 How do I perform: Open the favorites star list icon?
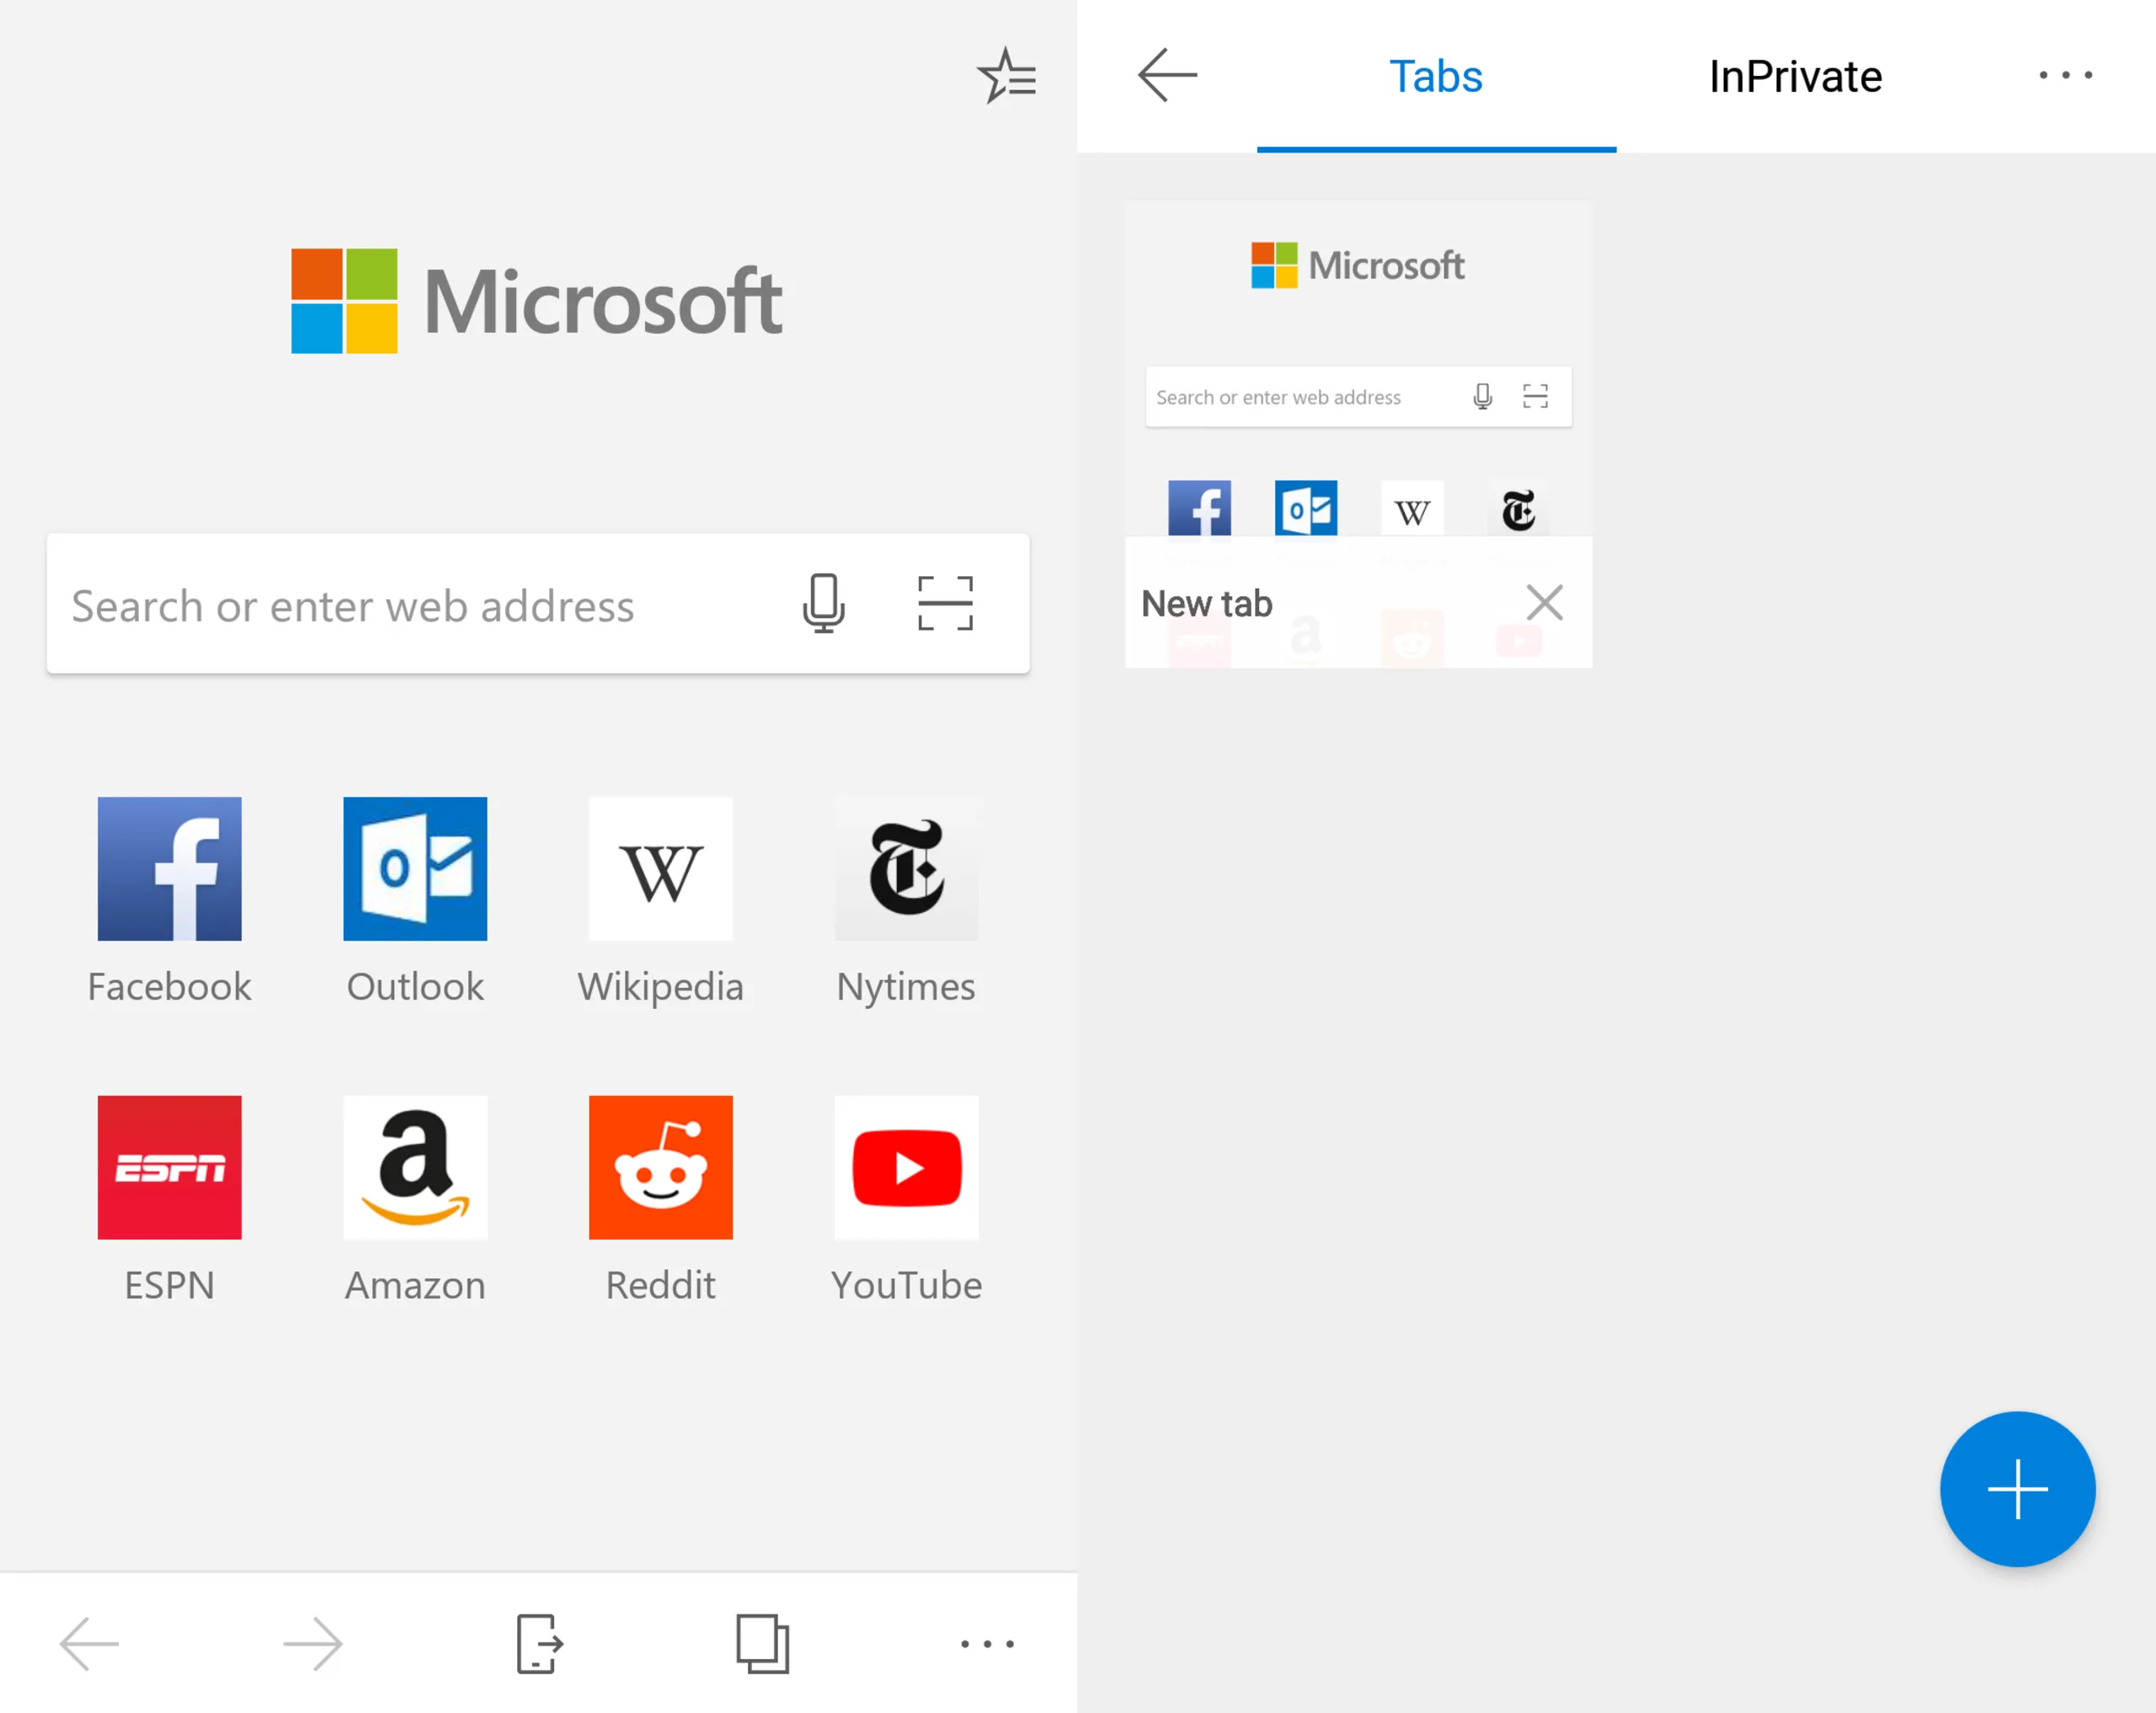click(x=1006, y=76)
